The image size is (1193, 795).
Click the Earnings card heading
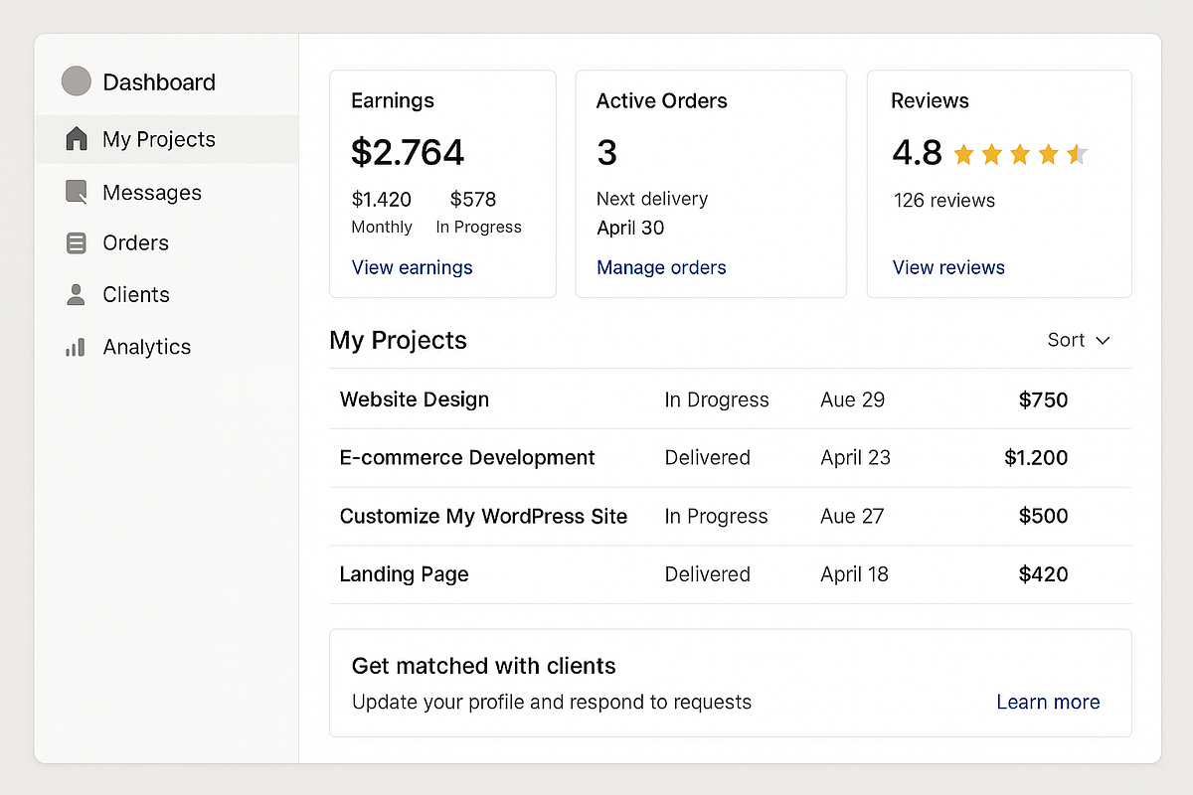pos(393,100)
